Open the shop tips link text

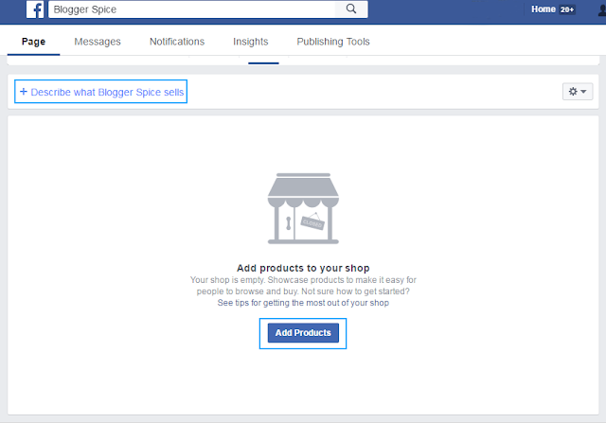point(303,303)
